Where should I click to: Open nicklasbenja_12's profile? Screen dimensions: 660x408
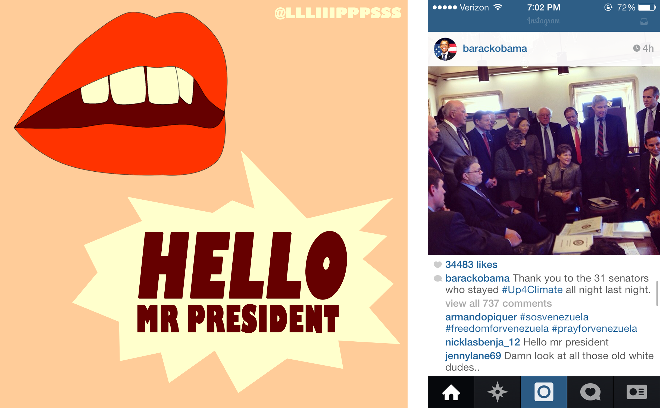point(483,342)
